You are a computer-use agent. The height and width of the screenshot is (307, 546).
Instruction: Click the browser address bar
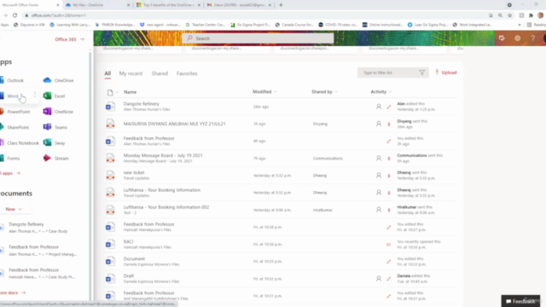[x=254, y=15]
